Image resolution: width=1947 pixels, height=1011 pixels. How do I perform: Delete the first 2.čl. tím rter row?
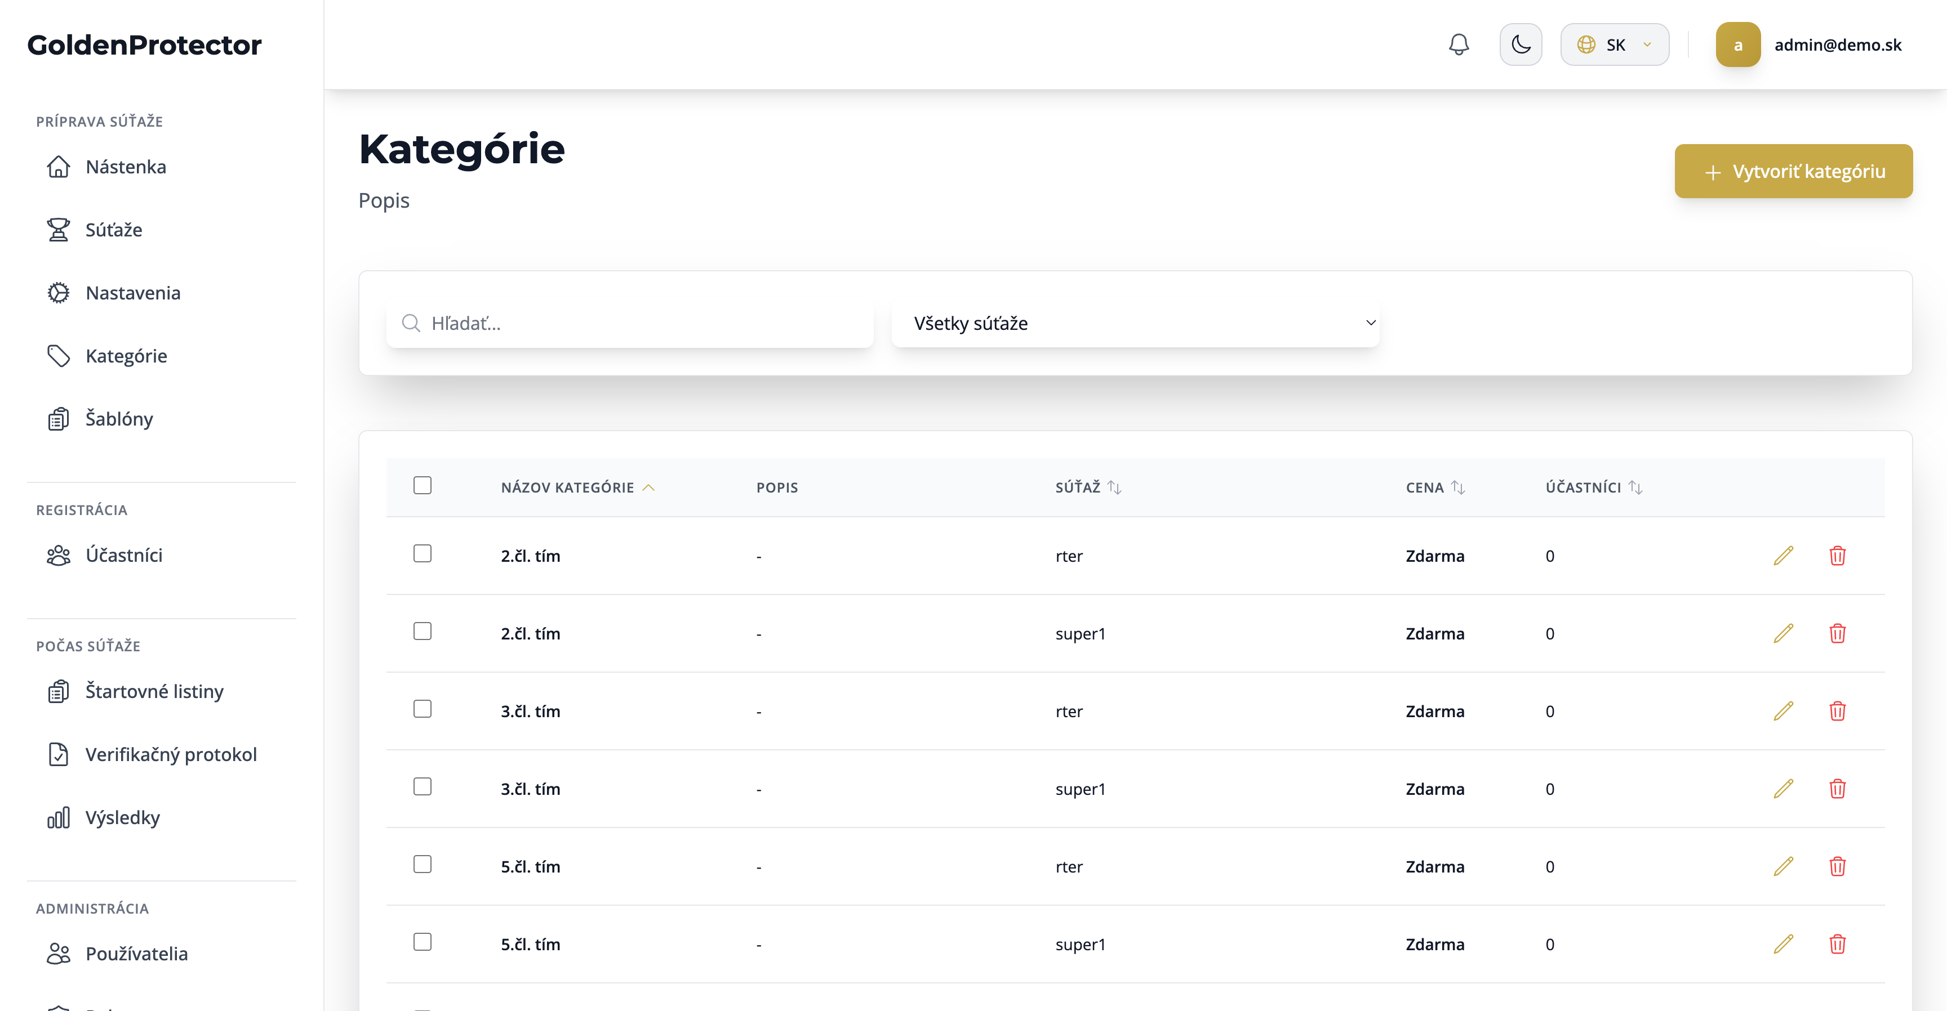1837,556
